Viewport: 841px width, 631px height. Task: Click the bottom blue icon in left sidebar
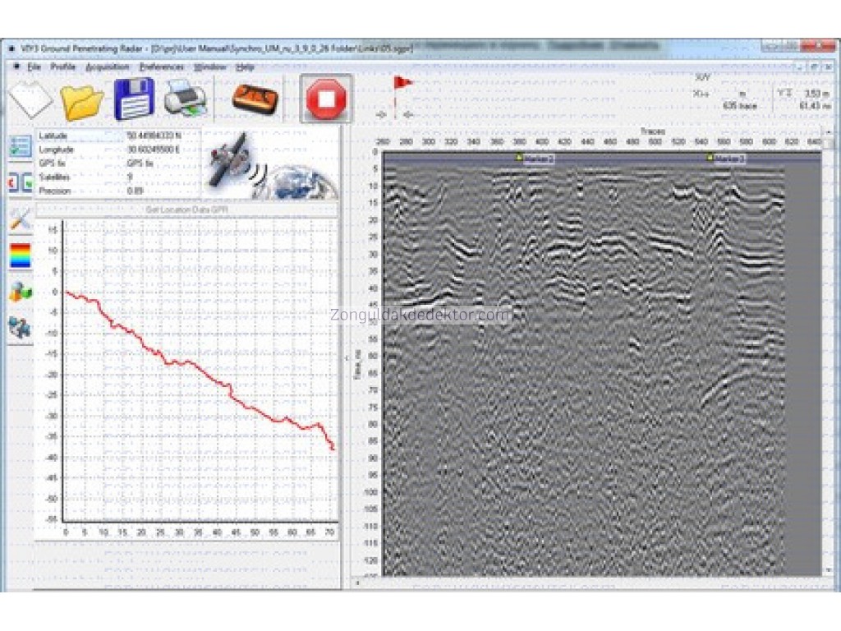(21, 327)
